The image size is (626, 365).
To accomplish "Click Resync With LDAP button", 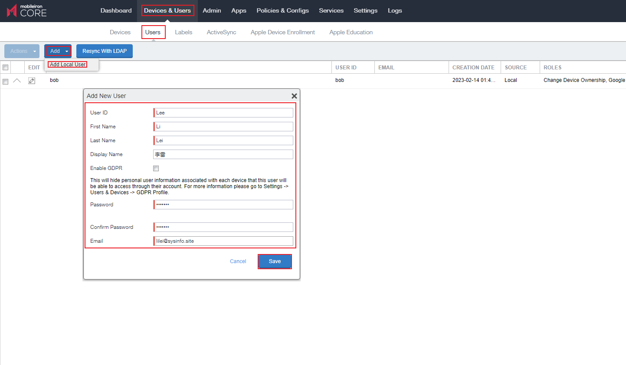I will (105, 51).
